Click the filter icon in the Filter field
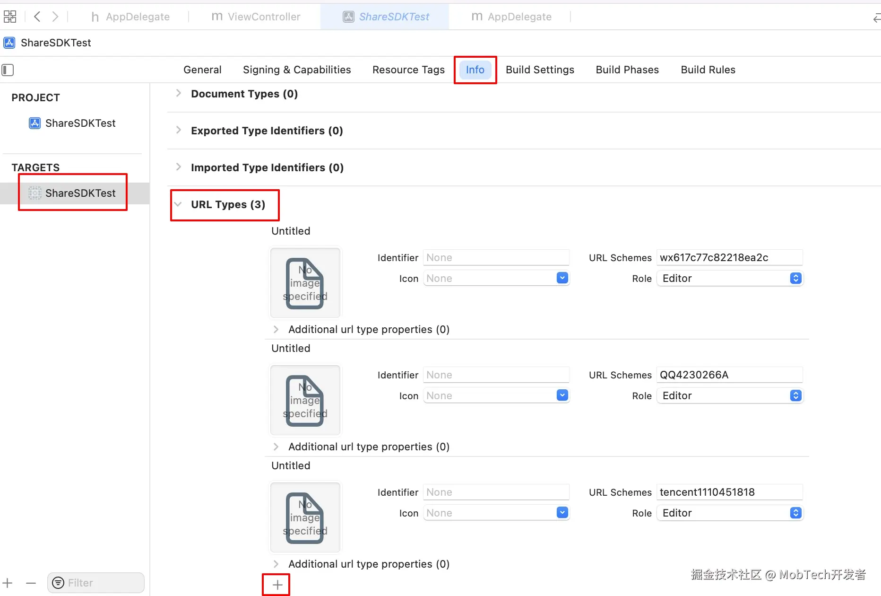The height and width of the screenshot is (596, 881). 58,583
